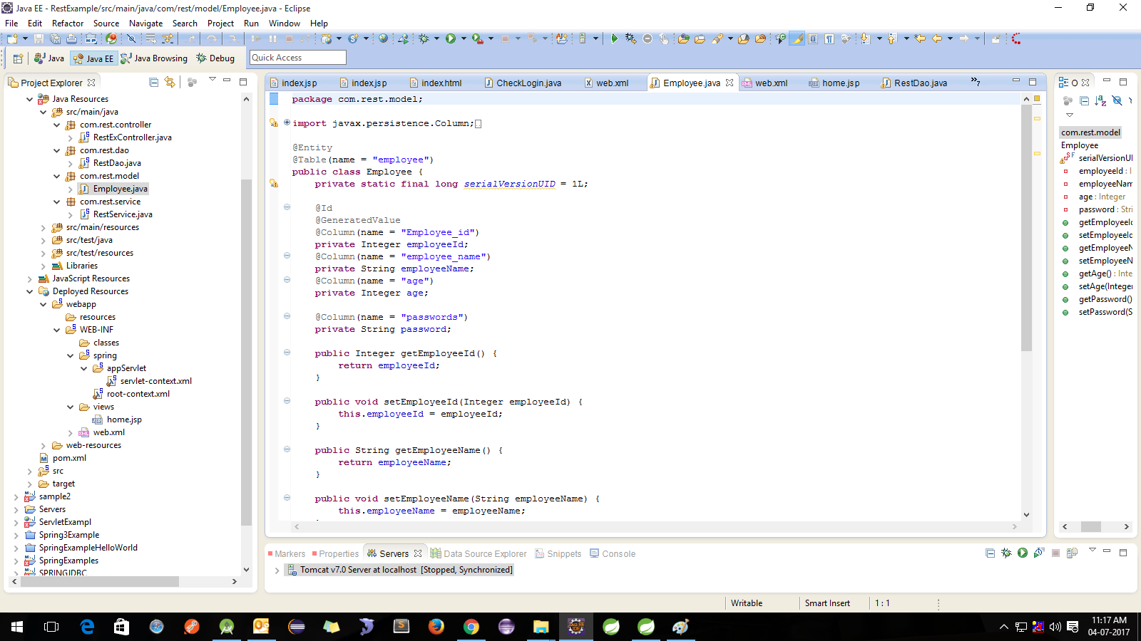Expand the Tomcat v7.0 Server entry

[277, 570]
